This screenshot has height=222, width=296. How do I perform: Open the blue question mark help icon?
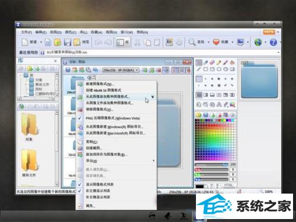point(274,42)
